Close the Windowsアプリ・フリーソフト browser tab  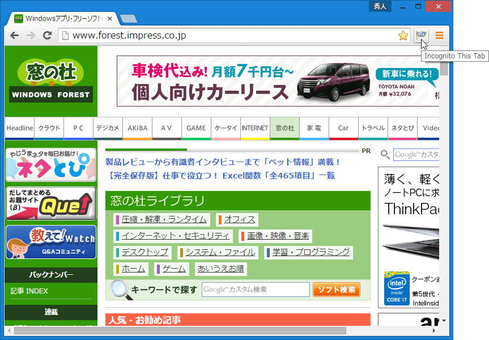[110, 18]
